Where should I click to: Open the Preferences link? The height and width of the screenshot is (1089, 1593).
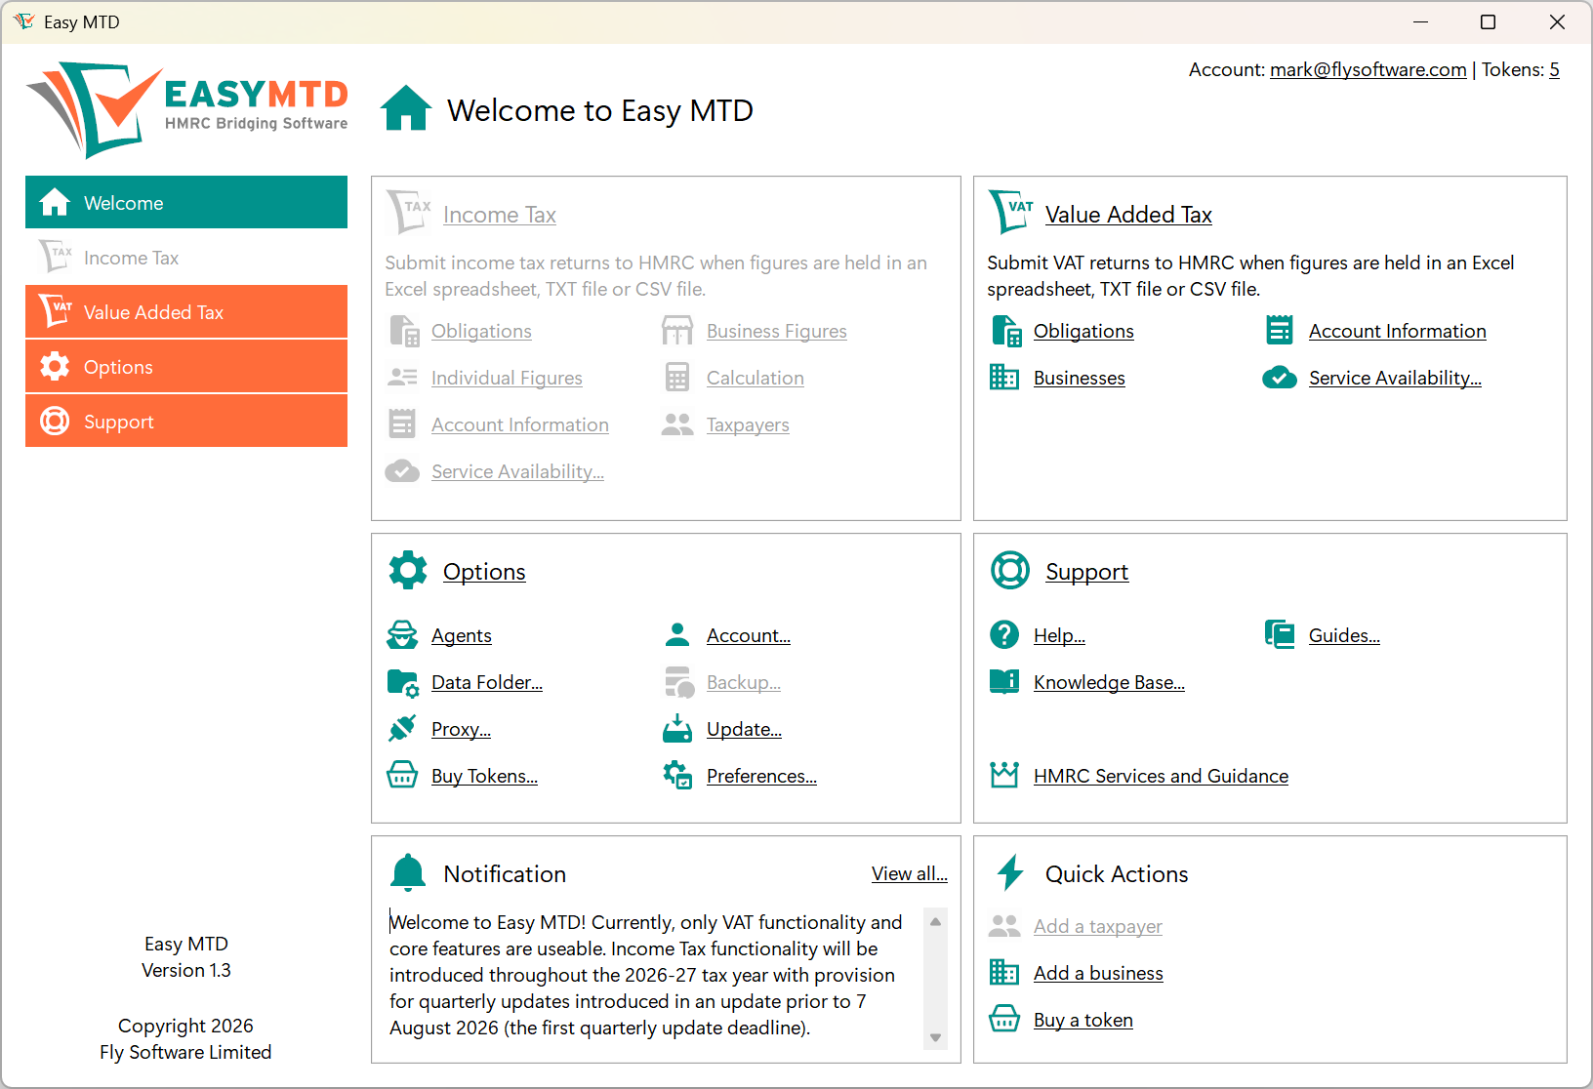(761, 776)
